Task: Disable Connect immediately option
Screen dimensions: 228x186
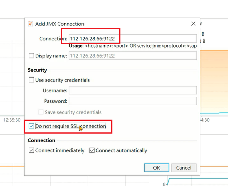Action: pos(31,150)
